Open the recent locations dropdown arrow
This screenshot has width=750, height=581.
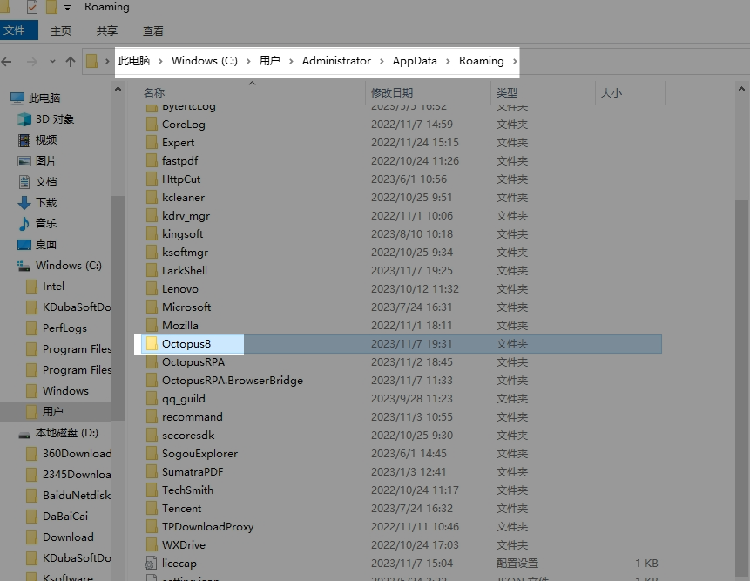(x=52, y=61)
